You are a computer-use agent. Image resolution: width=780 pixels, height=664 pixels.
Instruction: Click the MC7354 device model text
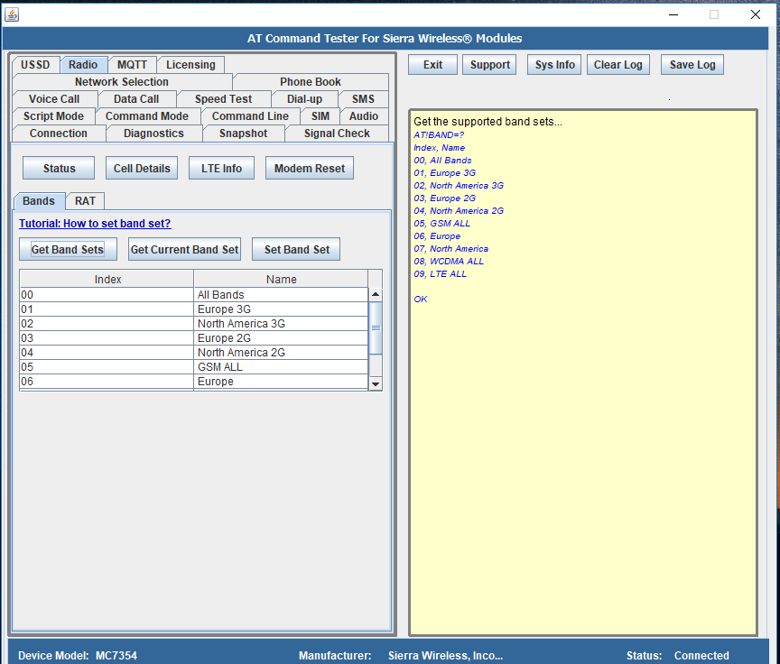click(116, 656)
